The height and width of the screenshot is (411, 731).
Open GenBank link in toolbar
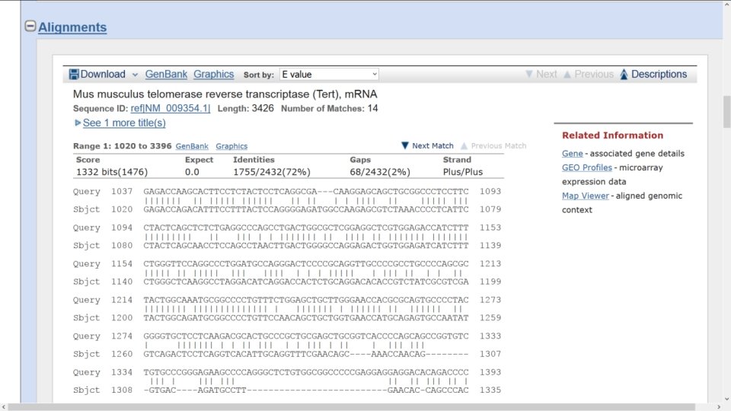point(166,74)
